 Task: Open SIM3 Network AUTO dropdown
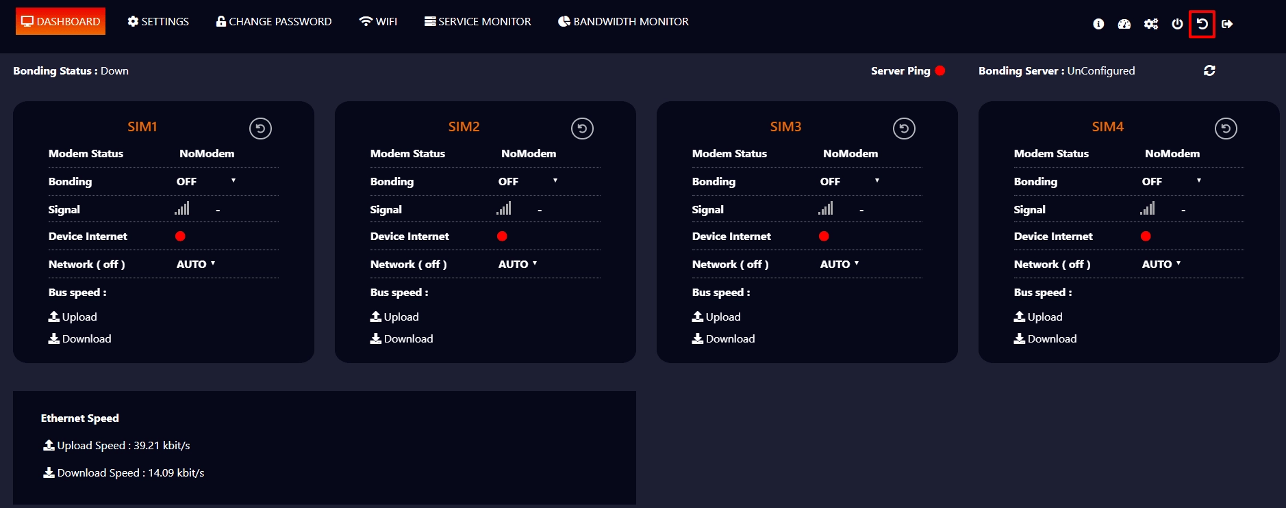(840, 264)
